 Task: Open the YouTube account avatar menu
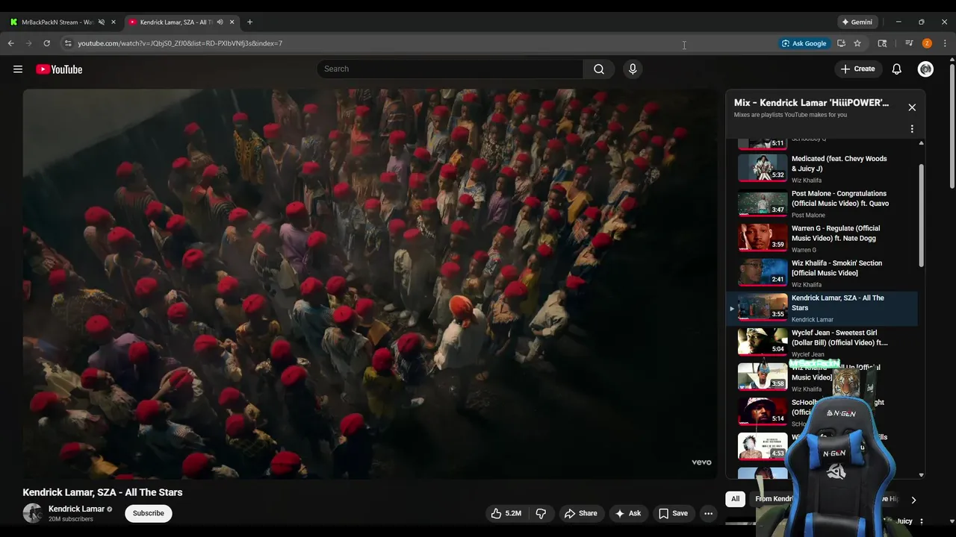[926, 69]
